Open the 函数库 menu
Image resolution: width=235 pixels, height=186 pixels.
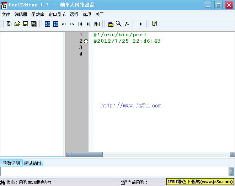coord(38,14)
